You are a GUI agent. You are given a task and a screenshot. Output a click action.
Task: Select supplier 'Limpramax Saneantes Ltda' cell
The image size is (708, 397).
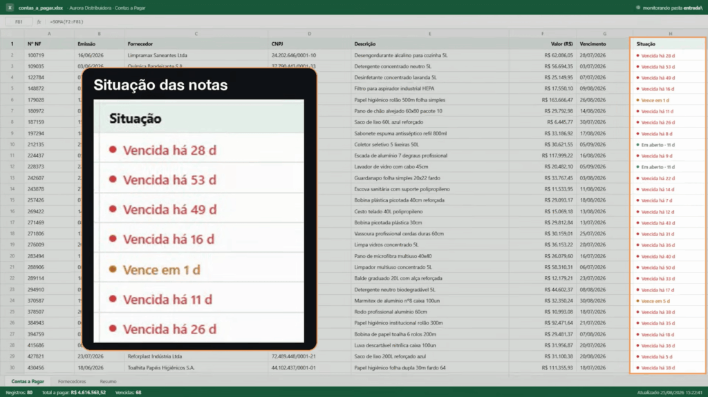196,55
